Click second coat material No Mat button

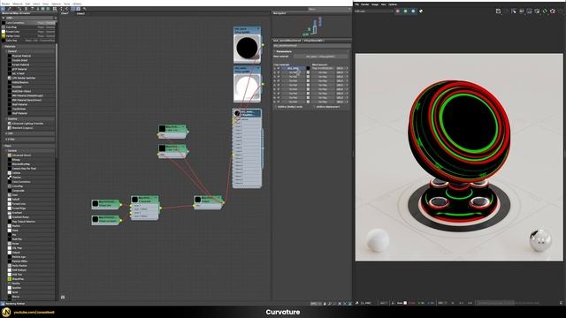click(293, 72)
